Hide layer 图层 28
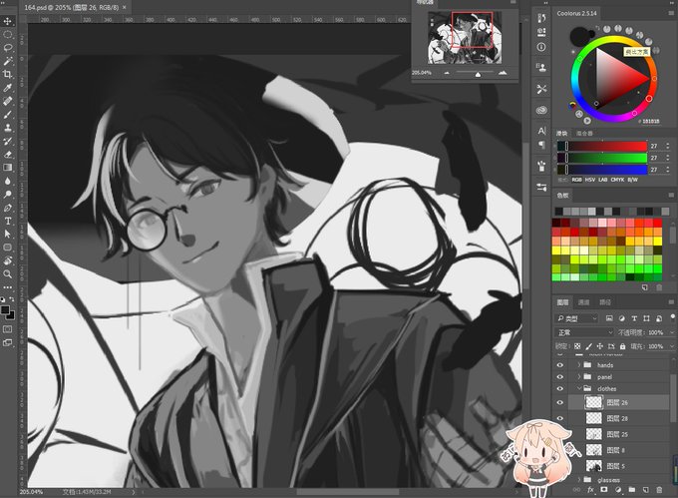The image size is (678, 498). (x=560, y=418)
